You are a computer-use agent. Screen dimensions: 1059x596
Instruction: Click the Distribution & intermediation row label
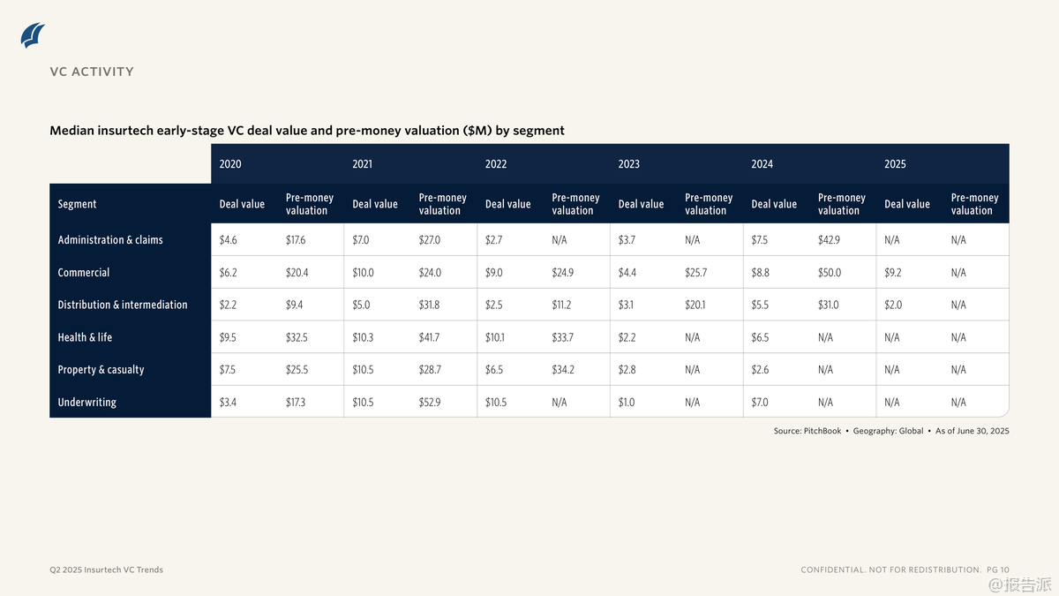(x=123, y=305)
